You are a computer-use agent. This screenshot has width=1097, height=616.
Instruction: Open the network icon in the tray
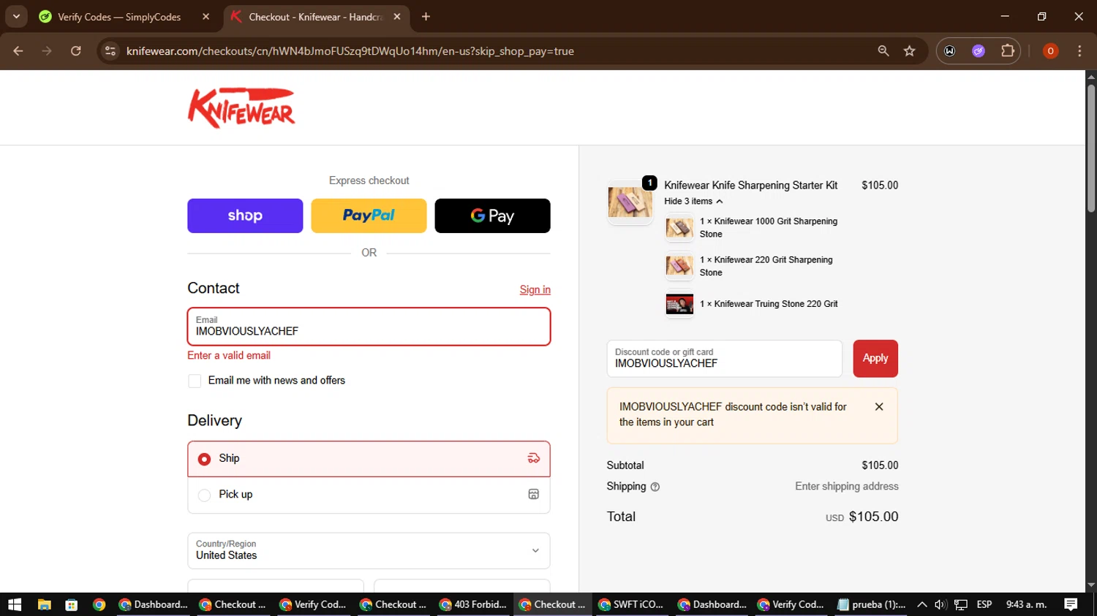(x=961, y=604)
